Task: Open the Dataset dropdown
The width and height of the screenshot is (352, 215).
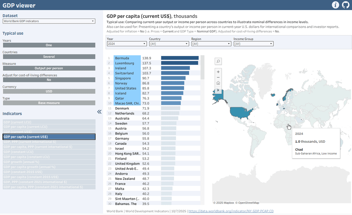Action: (x=49, y=21)
